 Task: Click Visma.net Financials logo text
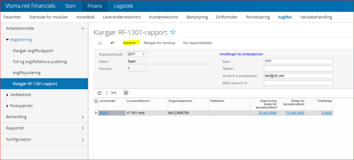30,6
